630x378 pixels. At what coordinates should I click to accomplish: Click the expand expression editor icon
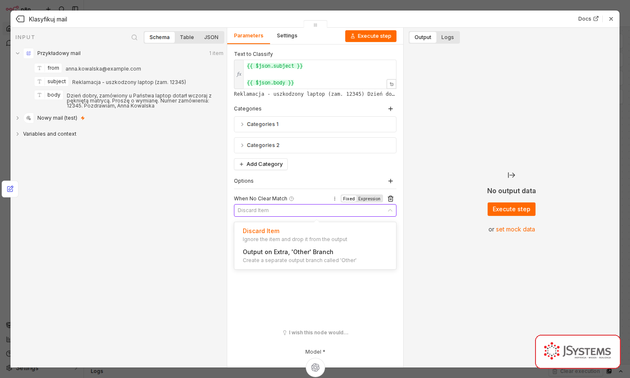pyautogui.click(x=391, y=84)
